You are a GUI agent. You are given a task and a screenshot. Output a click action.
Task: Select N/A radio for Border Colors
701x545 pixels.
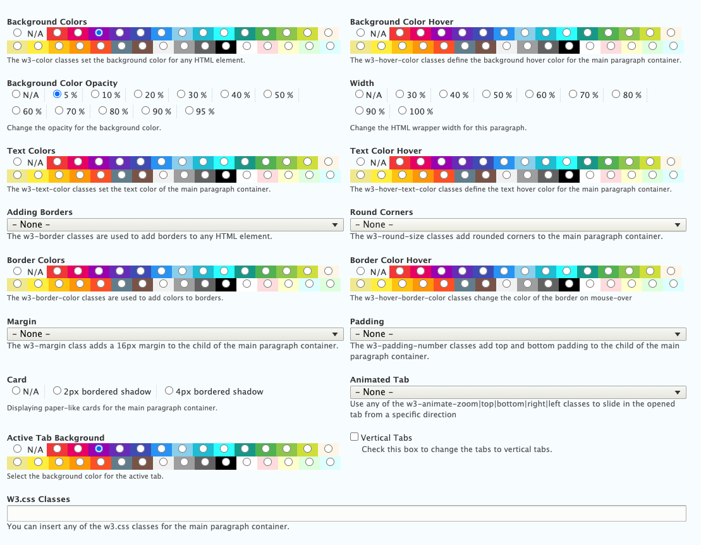coord(17,271)
